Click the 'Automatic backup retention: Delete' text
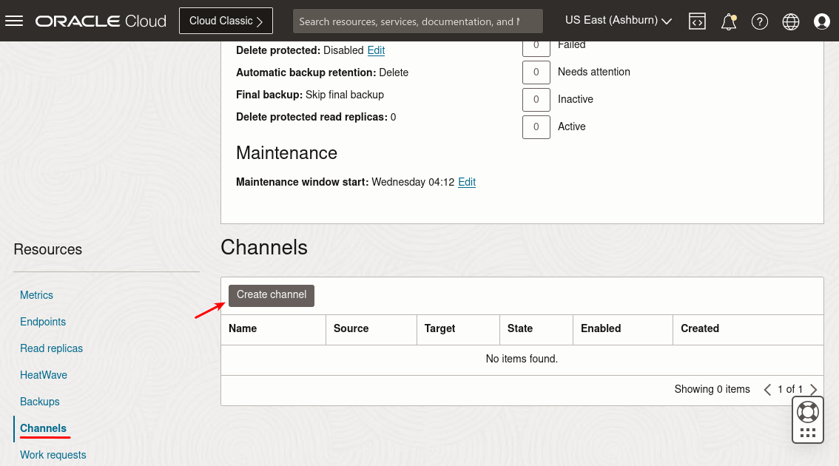The image size is (839, 466). coord(322,72)
